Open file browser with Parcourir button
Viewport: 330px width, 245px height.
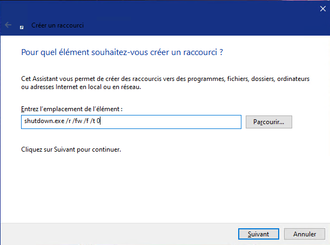269,122
